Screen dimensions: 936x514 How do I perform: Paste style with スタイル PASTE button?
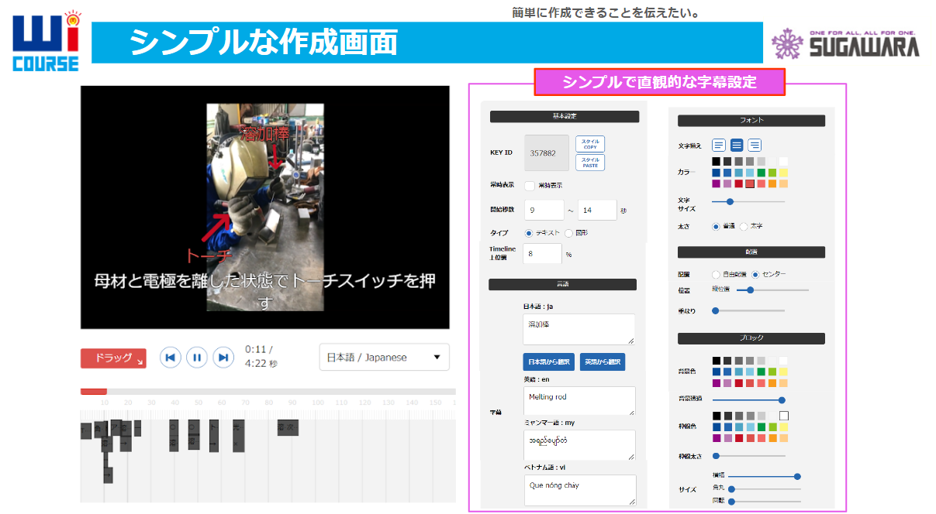click(590, 162)
